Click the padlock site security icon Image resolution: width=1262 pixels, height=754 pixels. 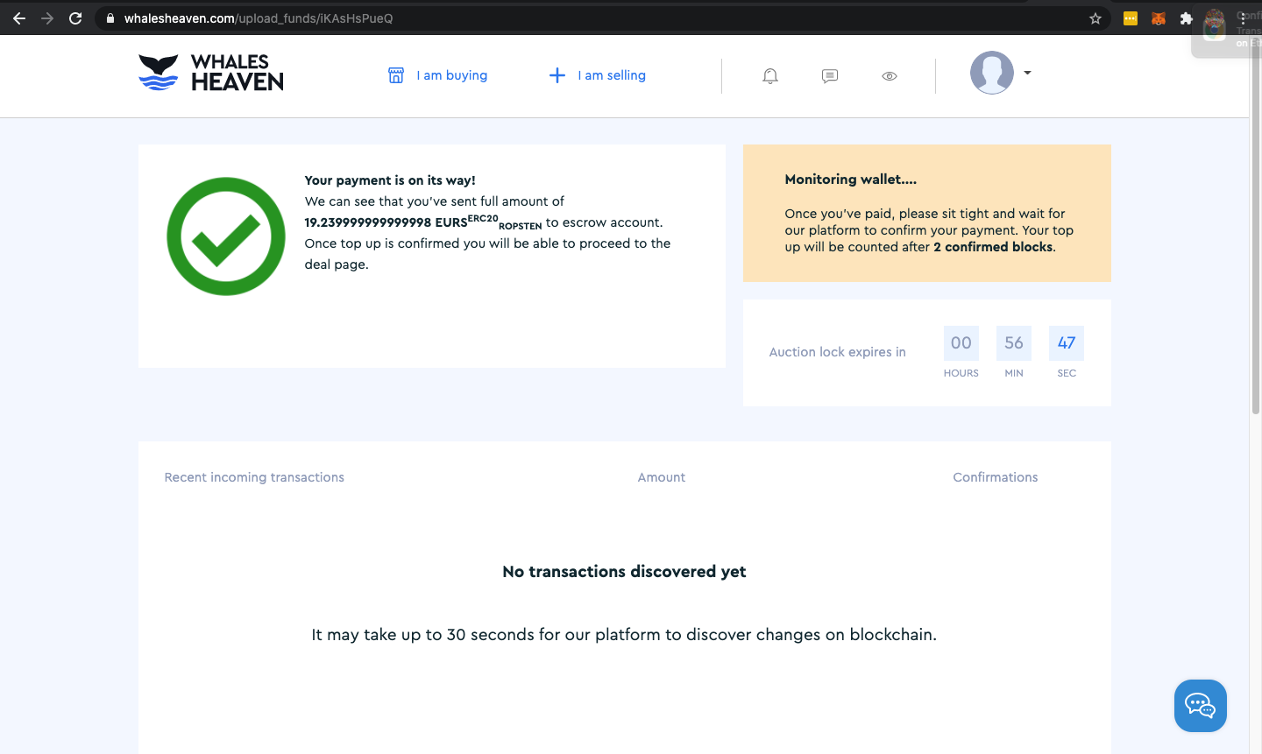110,18
